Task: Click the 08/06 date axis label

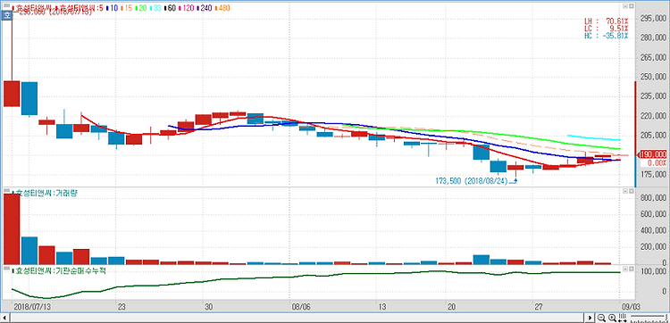Action: coord(301,306)
